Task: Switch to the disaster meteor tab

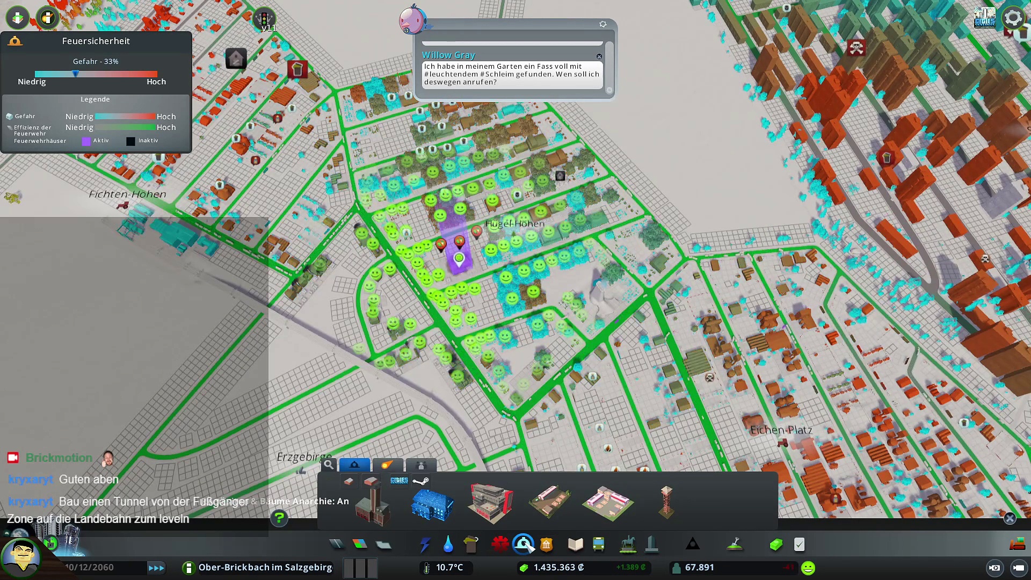Action: (x=387, y=465)
